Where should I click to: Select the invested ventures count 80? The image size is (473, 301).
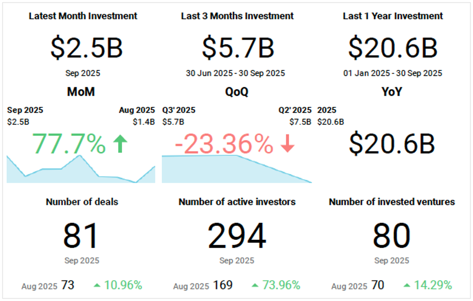(392, 236)
